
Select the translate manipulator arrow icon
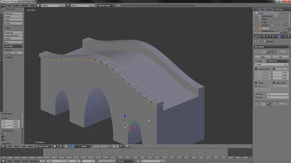tap(73, 146)
